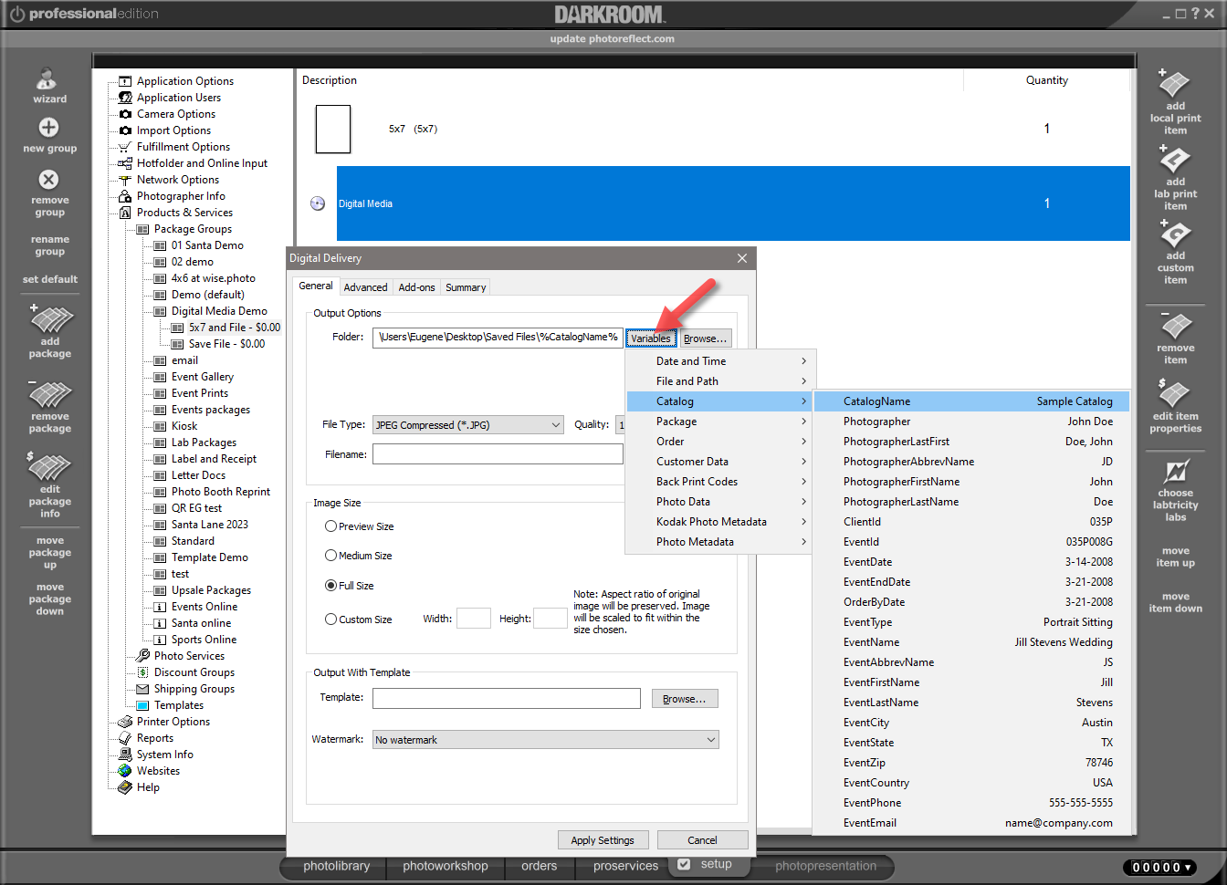Open Photo Services in the tree
1227x885 pixels.
click(x=189, y=656)
